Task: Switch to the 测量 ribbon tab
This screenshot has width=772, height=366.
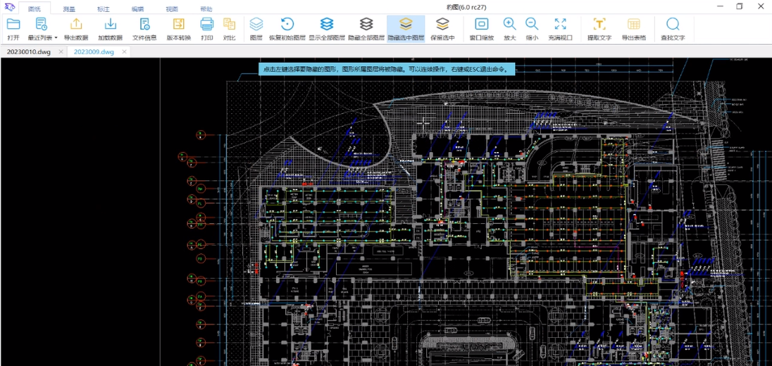Action: [x=69, y=9]
